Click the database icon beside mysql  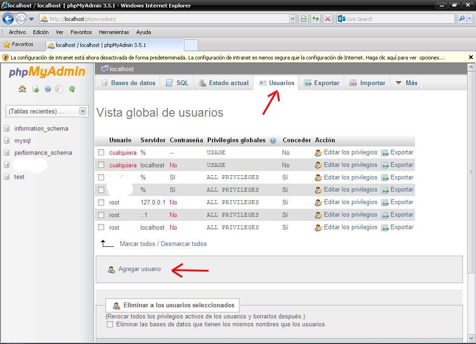[x=7, y=140]
